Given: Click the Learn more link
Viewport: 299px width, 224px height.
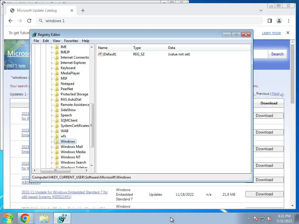Looking at the screenshot, I should click(x=271, y=33).
